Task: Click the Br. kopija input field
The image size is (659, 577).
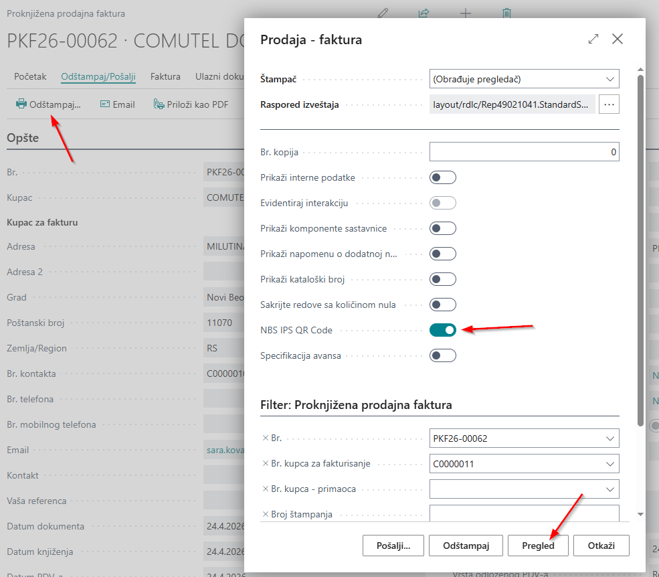Action: 524,152
